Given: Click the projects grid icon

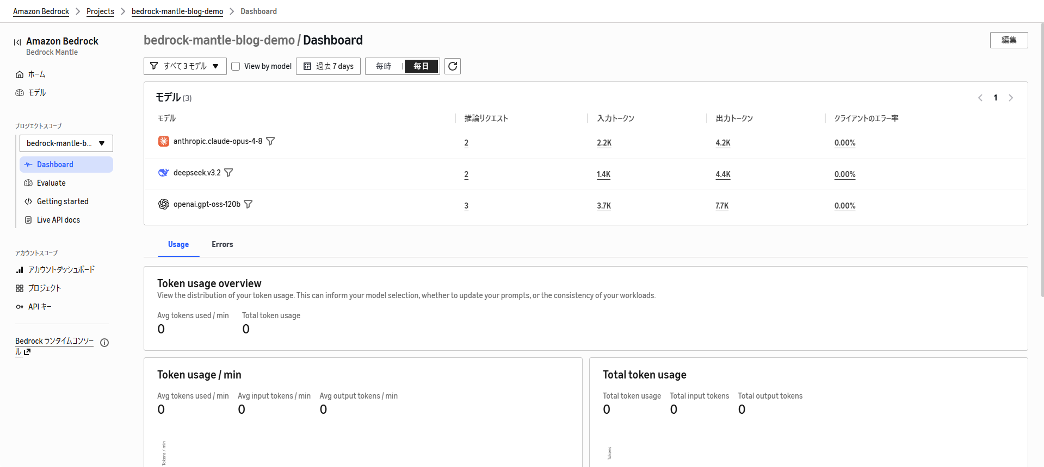Looking at the screenshot, I should (x=20, y=288).
